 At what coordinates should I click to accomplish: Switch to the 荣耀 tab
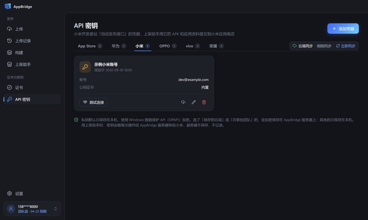point(216,46)
